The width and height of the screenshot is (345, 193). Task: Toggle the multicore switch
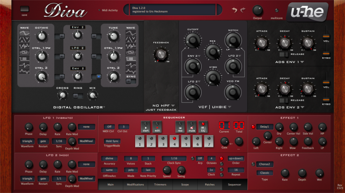tap(277, 11)
